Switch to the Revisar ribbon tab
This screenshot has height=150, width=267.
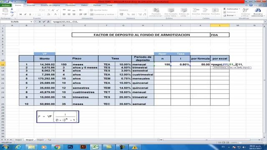(97, 5)
